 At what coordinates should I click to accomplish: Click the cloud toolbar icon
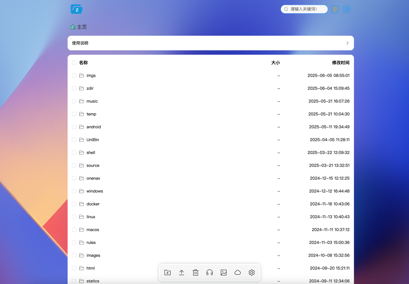coord(238,272)
